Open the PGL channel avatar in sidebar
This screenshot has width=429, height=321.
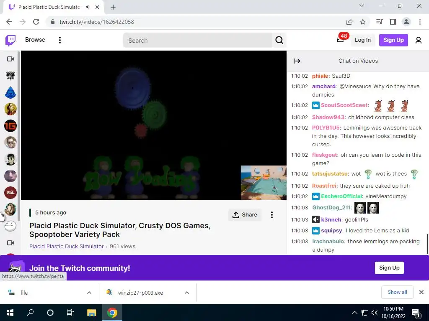click(x=10, y=193)
